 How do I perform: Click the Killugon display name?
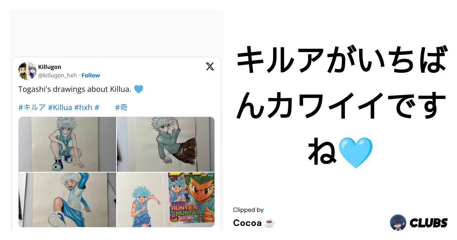coord(50,67)
